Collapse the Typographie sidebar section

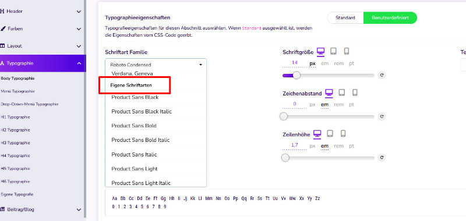(79, 63)
